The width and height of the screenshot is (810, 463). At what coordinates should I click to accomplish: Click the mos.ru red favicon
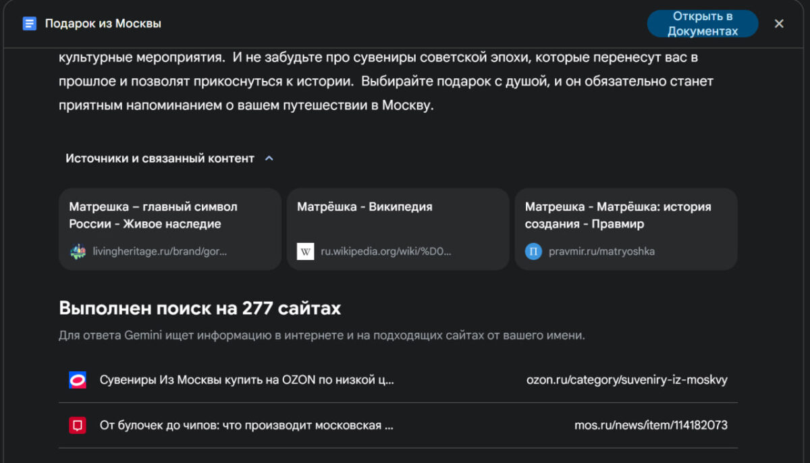click(x=78, y=425)
